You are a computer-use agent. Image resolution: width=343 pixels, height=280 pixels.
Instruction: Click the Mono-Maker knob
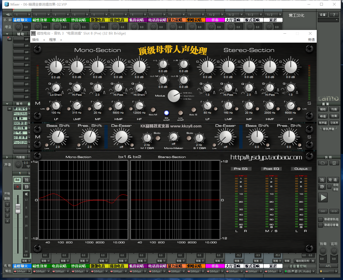(173, 137)
